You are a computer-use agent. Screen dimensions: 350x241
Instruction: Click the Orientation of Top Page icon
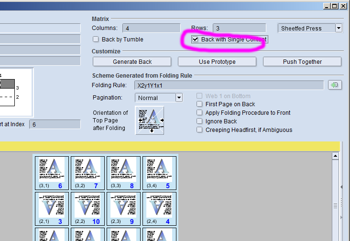pyautogui.click(x=150, y=120)
